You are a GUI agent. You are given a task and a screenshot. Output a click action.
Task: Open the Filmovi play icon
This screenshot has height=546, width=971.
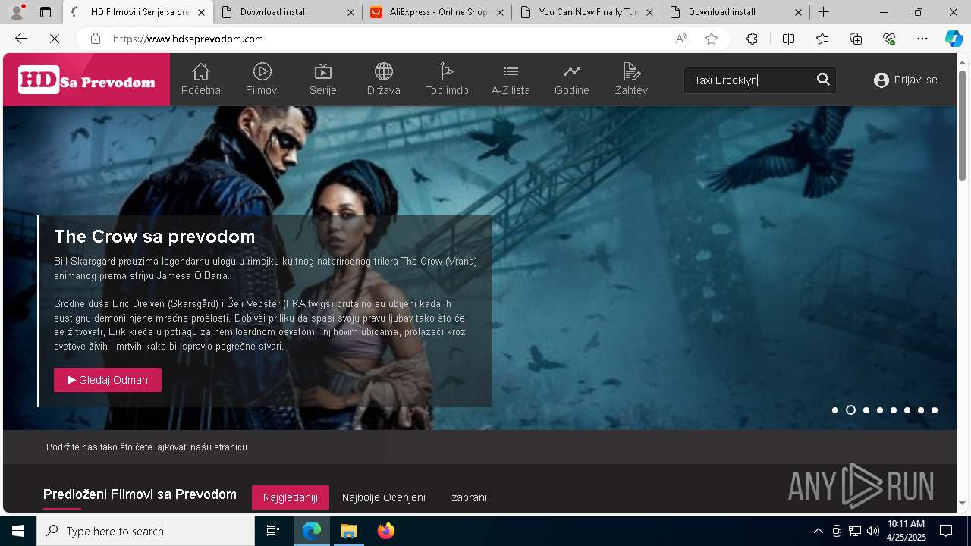[x=262, y=71]
